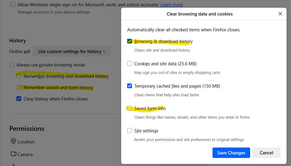Enable the Saved form info checkbox
The image size is (291, 166).
(x=130, y=108)
